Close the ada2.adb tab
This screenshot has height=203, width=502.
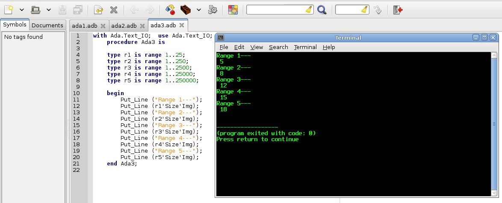pos(142,26)
